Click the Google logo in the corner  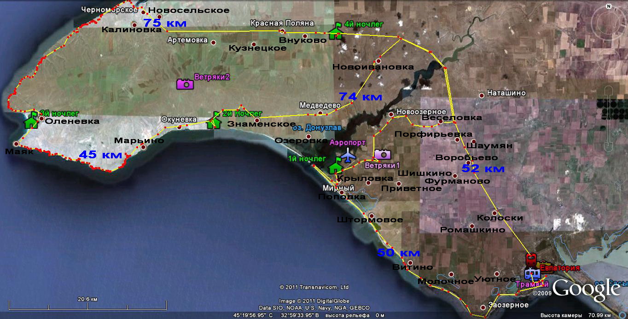pyautogui.click(x=587, y=290)
